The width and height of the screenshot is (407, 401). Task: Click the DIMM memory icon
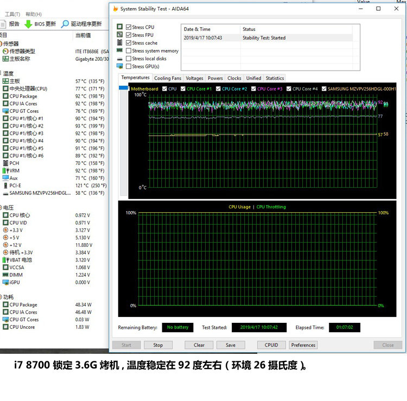click(5, 275)
